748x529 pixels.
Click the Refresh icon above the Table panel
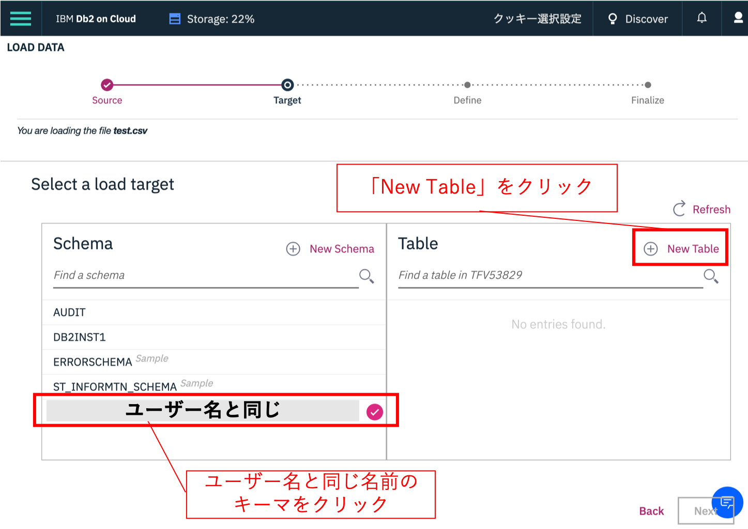(x=679, y=209)
